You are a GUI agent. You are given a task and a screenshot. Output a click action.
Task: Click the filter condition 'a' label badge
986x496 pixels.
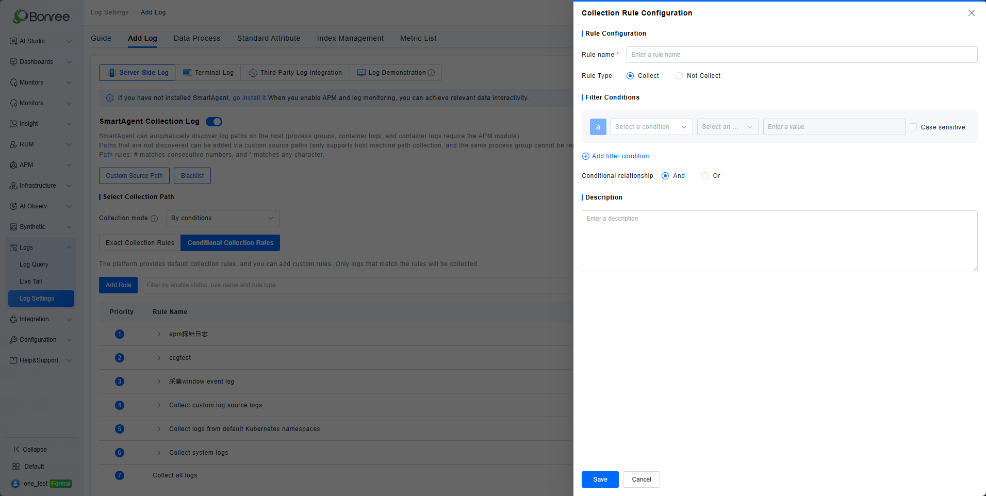598,127
